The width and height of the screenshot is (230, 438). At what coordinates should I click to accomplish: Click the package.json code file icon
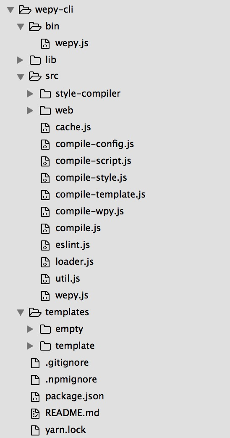35,396
